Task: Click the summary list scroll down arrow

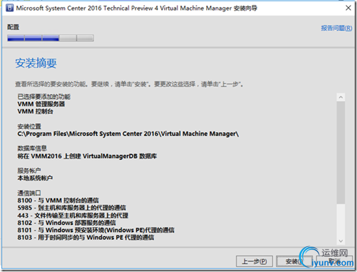Action: pos(341,241)
